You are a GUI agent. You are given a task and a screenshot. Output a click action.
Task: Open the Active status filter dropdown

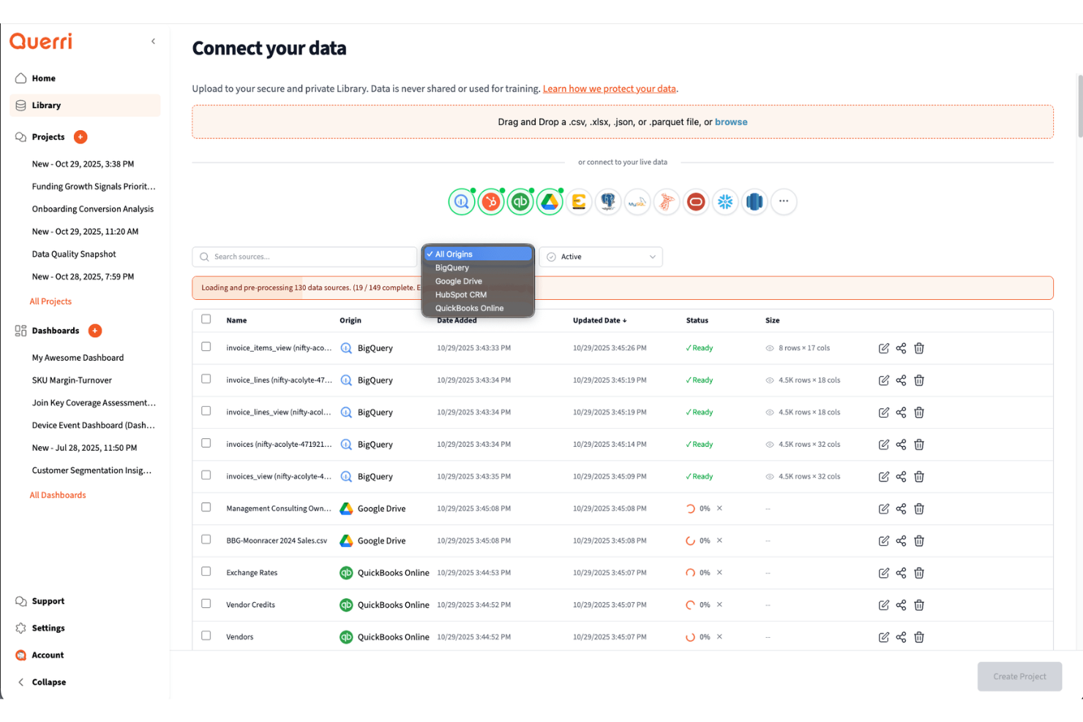coord(601,257)
